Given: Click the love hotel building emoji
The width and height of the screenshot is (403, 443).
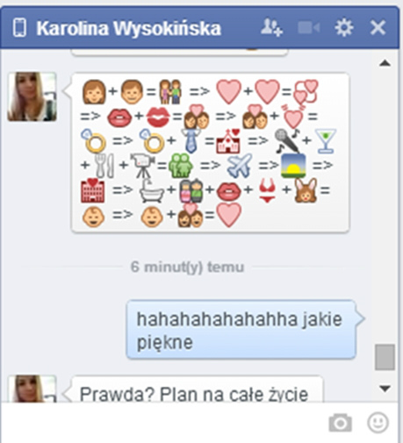Looking at the screenshot, I should click(x=92, y=190).
